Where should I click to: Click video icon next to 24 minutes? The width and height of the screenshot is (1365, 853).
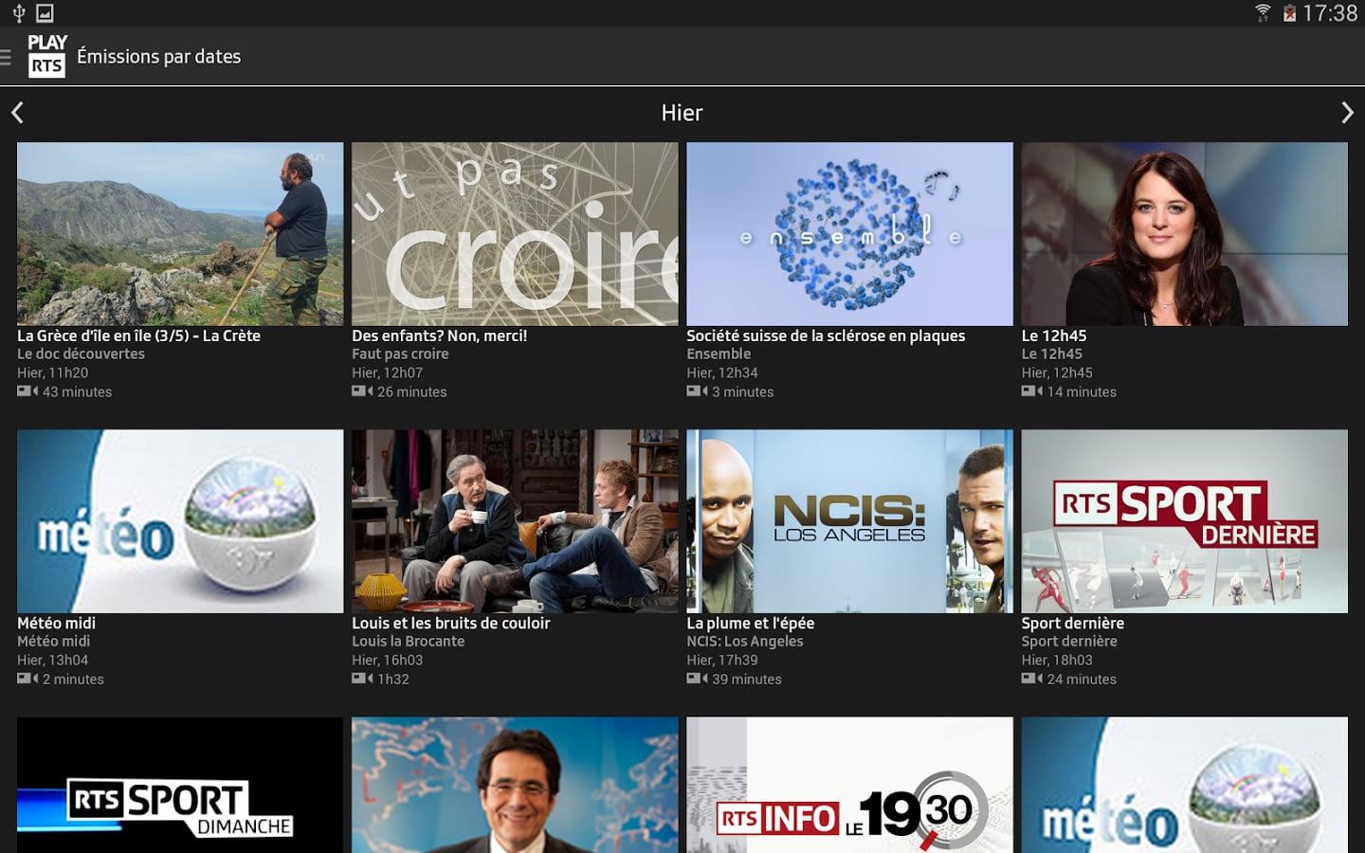point(1031,678)
